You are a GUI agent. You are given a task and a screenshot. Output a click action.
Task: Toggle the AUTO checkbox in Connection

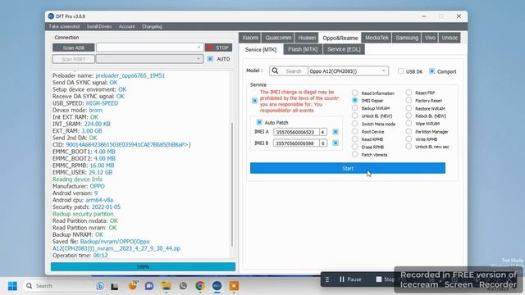(210, 59)
